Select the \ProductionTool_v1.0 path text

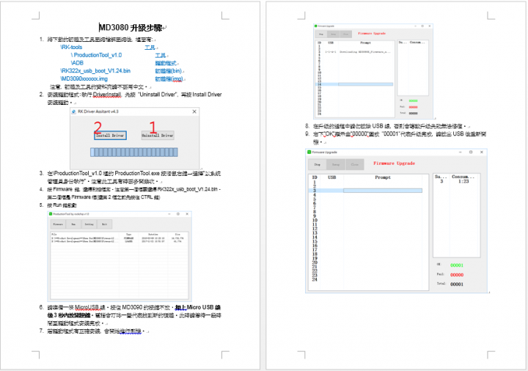[x=96, y=55]
